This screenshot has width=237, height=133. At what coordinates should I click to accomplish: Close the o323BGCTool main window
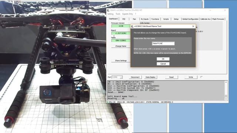pyautogui.click(x=225, y=10)
